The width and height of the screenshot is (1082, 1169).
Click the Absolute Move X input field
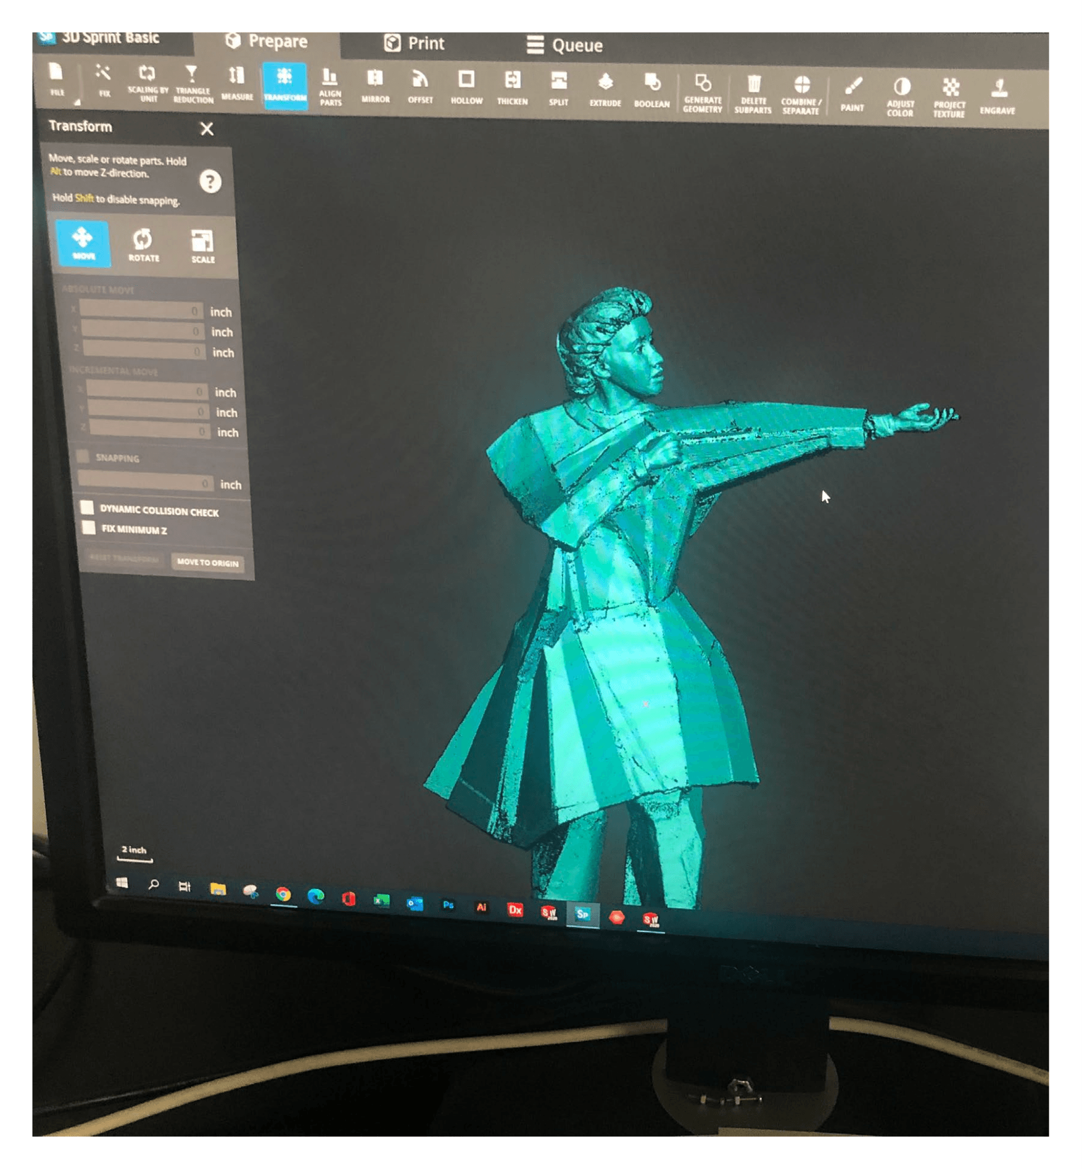[x=140, y=309]
